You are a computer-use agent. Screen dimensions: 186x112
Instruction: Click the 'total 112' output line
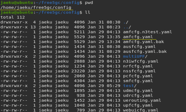coord(13,18)
